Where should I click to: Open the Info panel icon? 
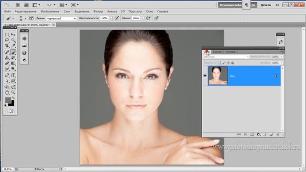pyautogui.click(x=24, y=53)
